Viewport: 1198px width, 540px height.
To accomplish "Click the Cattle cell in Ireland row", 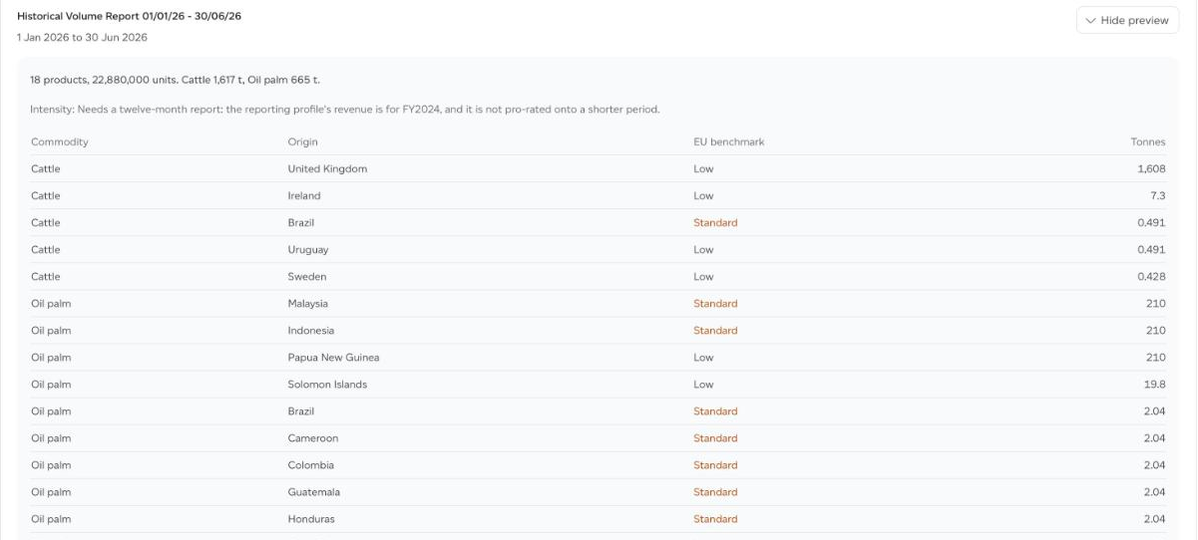I will [46, 196].
